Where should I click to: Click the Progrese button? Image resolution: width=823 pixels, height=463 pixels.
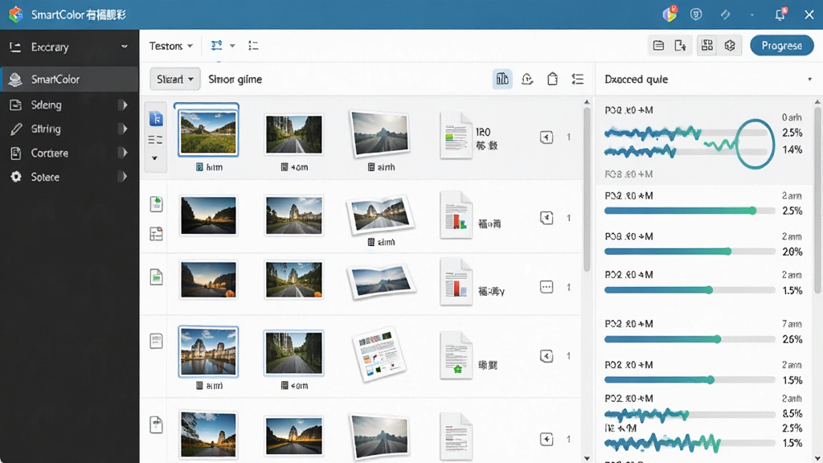coord(781,46)
